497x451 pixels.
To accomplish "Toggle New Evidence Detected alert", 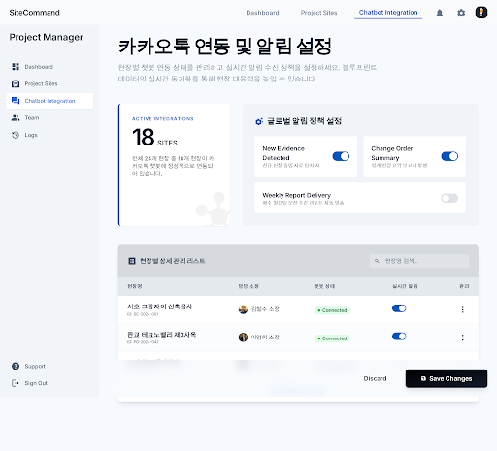I will 341,156.
